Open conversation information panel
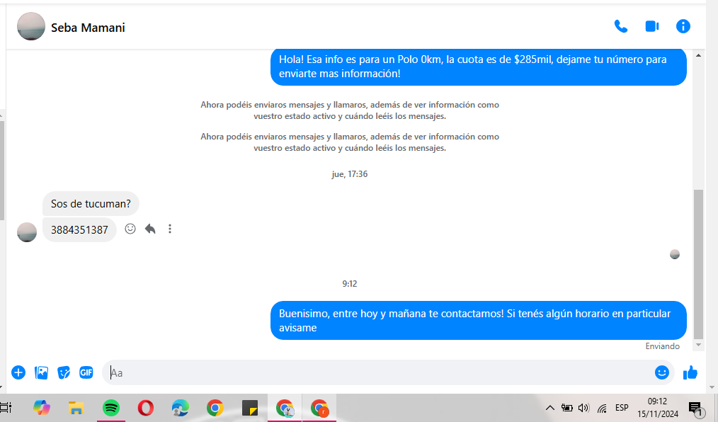 click(x=683, y=27)
